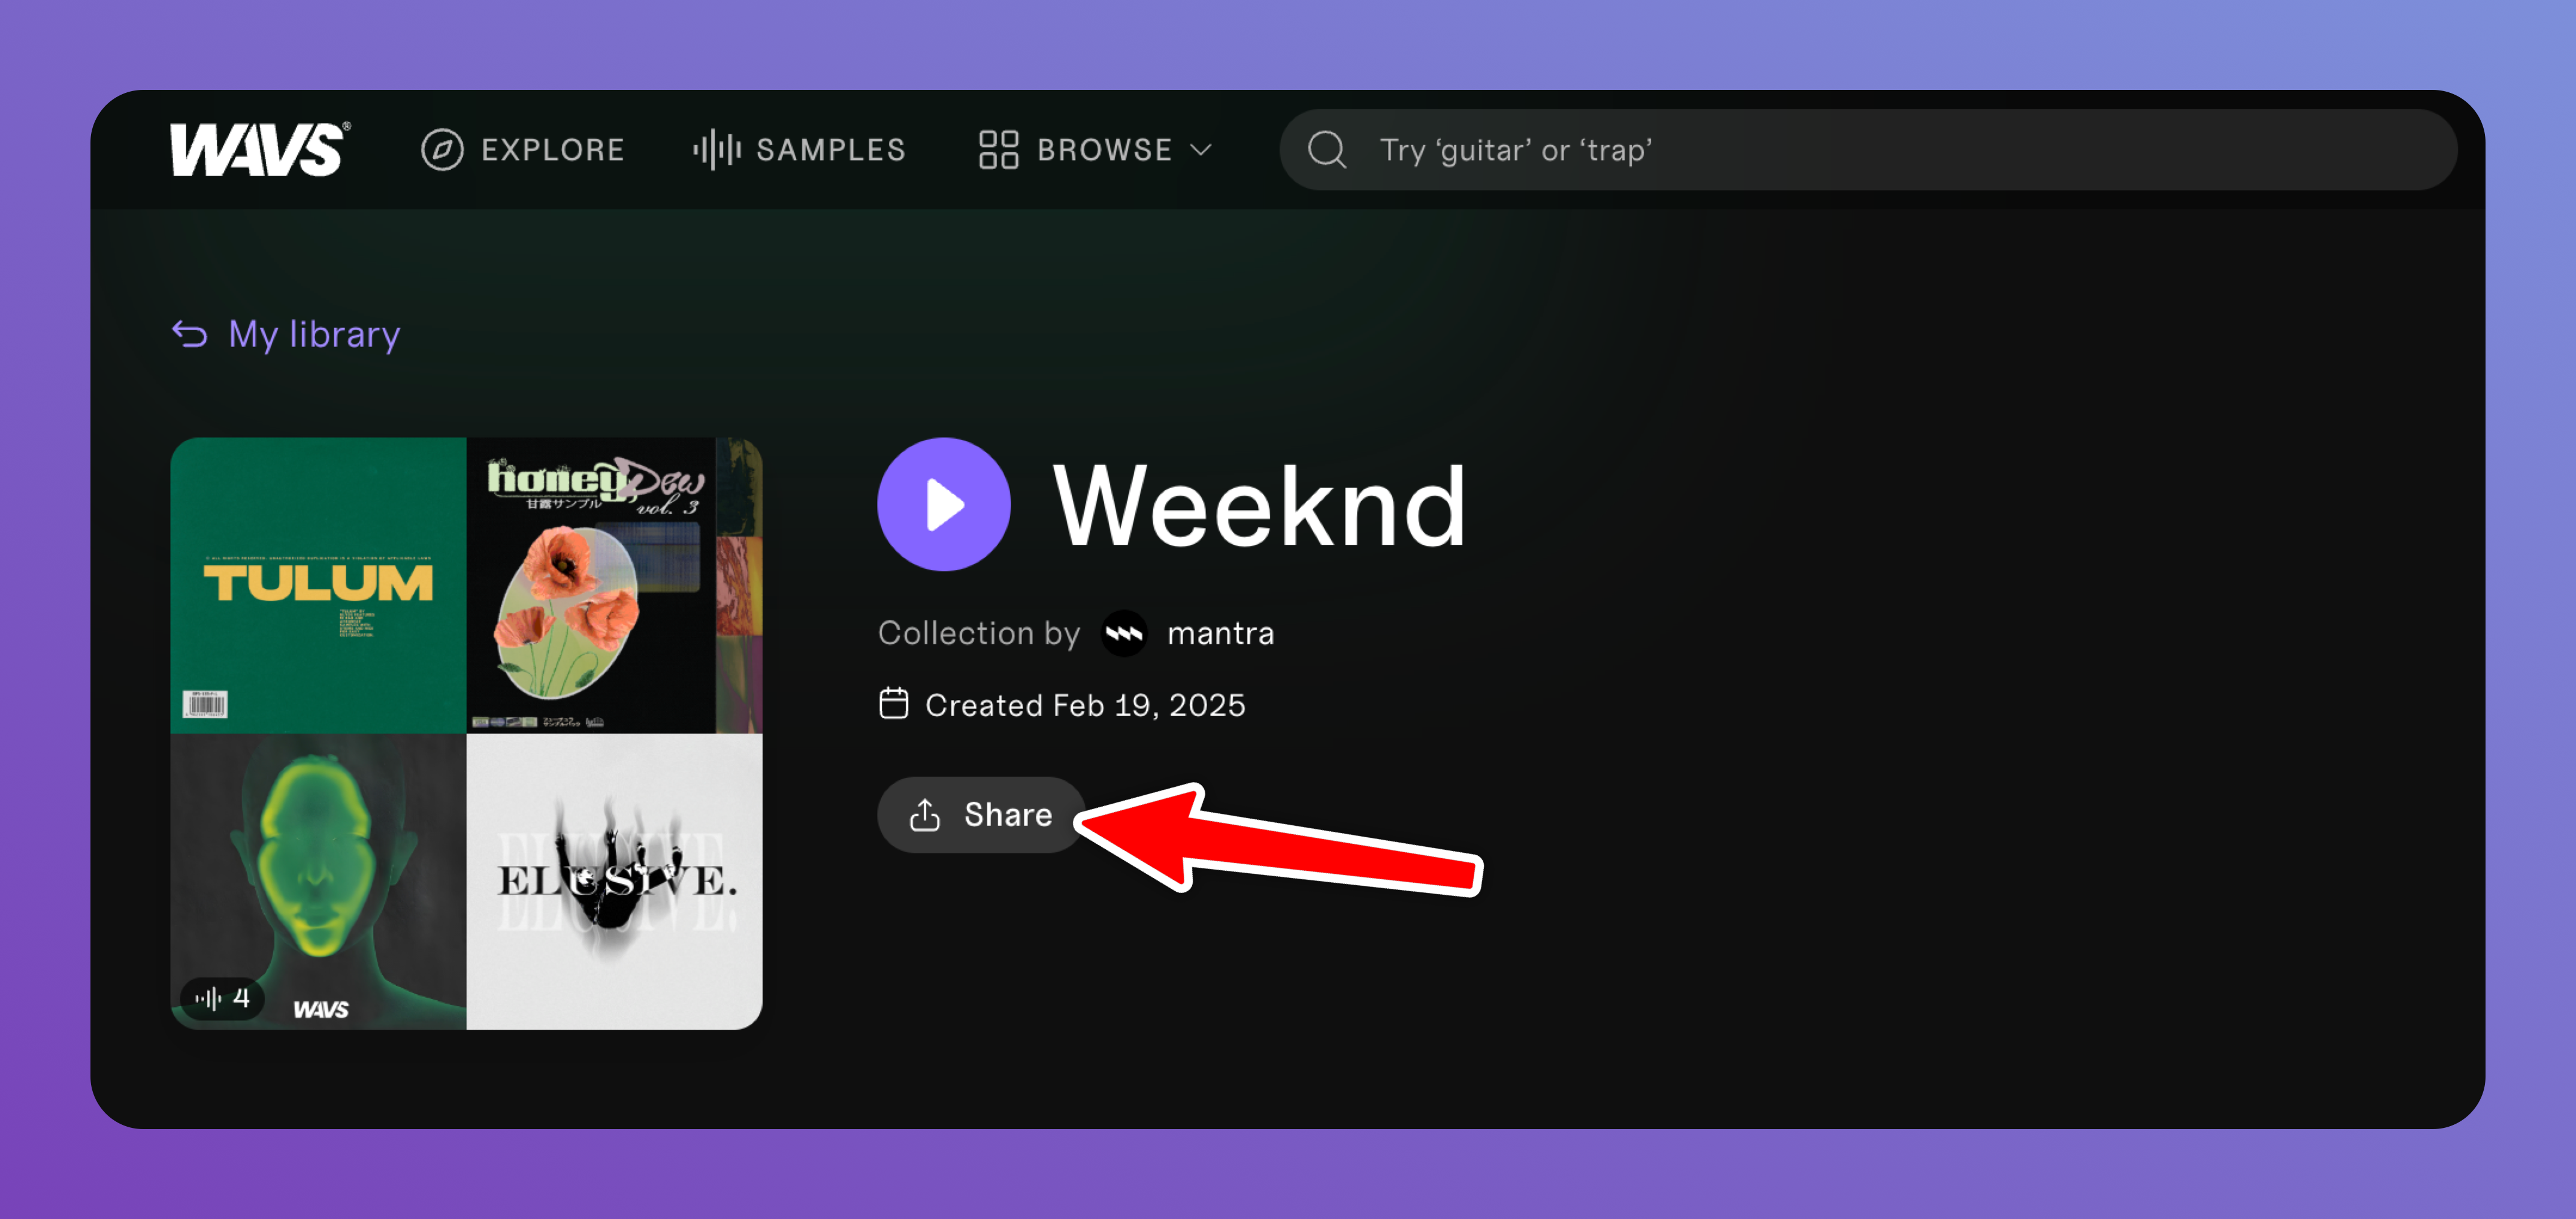The image size is (2576, 1219).
Task: Open Explore via the compass icon
Action: pyautogui.click(x=442, y=150)
